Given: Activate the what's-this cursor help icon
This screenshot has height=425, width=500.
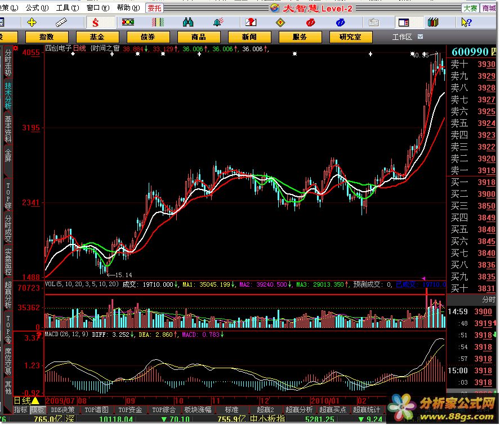Looking at the screenshot, I should tap(466, 22).
